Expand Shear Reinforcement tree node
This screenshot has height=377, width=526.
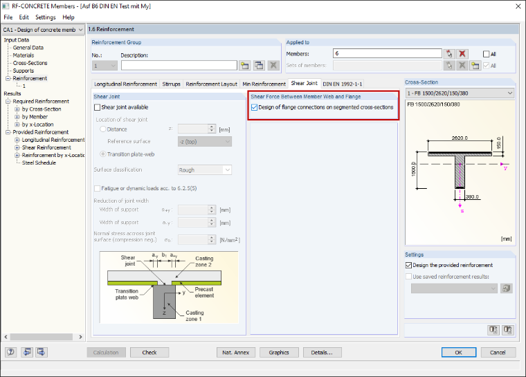pyautogui.click(x=17, y=147)
